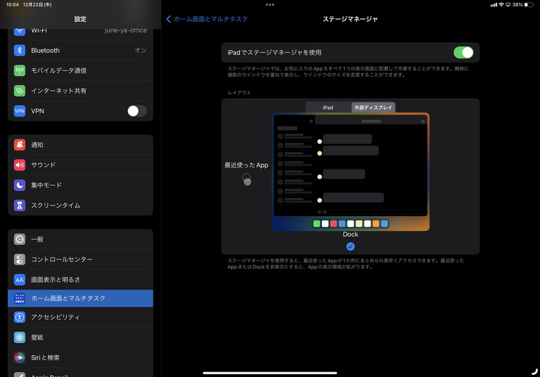This screenshot has height=377, width=540.
Task: Tap the 最近使ったApp label
Action: tap(246, 165)
